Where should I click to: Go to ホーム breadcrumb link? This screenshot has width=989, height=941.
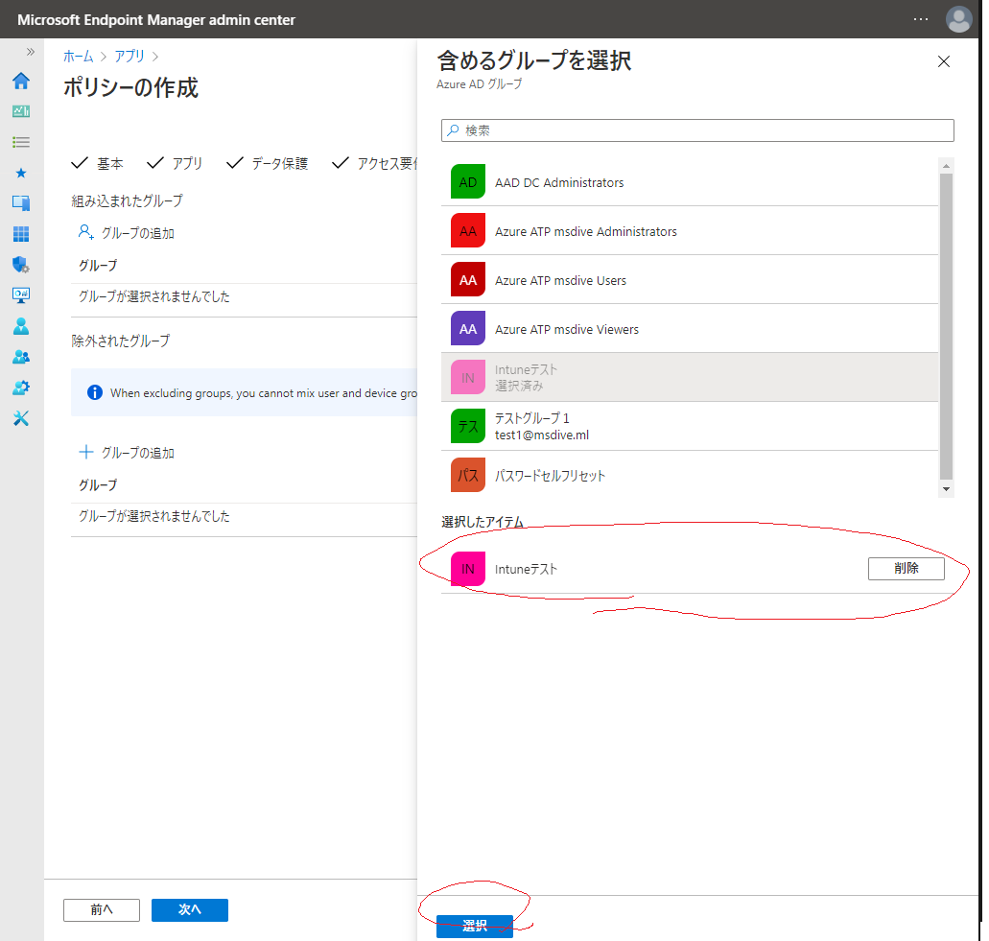pos(79,57)
